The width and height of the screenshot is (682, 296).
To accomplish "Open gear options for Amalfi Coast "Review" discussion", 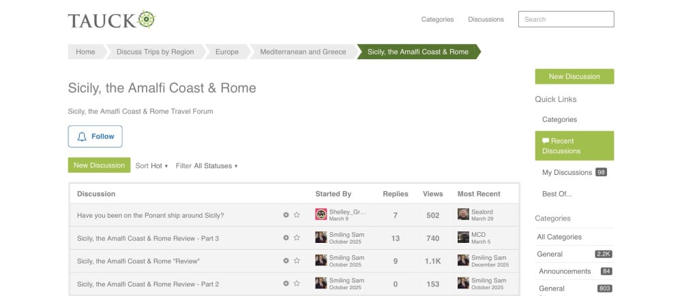I will tap(286, 261).
